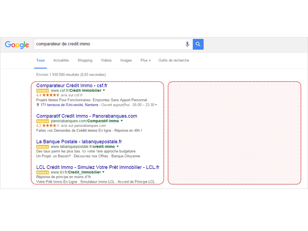Expand dropdown arrow next to panorabanques.com URL
The image size is (308, 231).
tap(122, 121)
